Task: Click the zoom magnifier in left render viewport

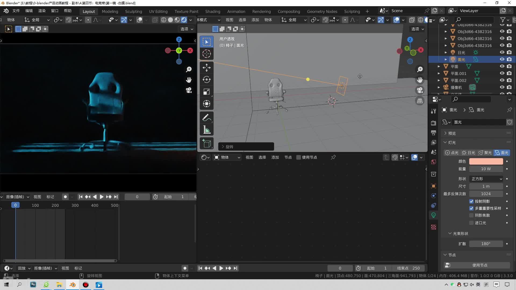Action: pyautogui.click(x=189, y=70)
